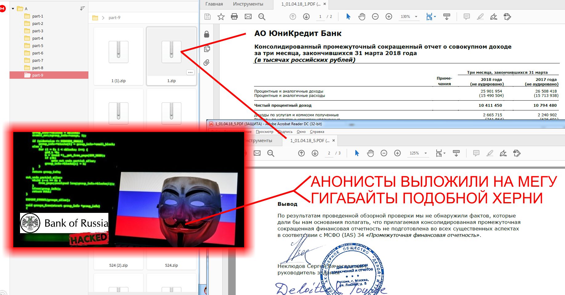Zoom out with minus in 1_01.04.18_1.PDF window
Viewport: 565px width, 295px height.
[375, 17]
